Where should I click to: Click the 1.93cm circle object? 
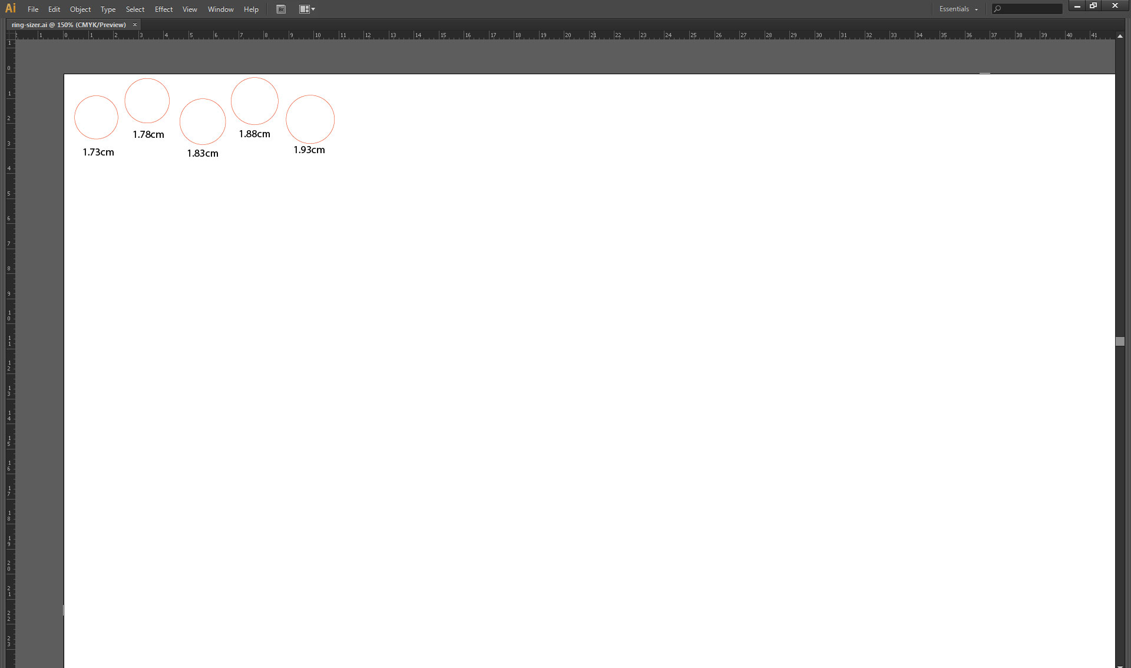(x=310, y=118)
